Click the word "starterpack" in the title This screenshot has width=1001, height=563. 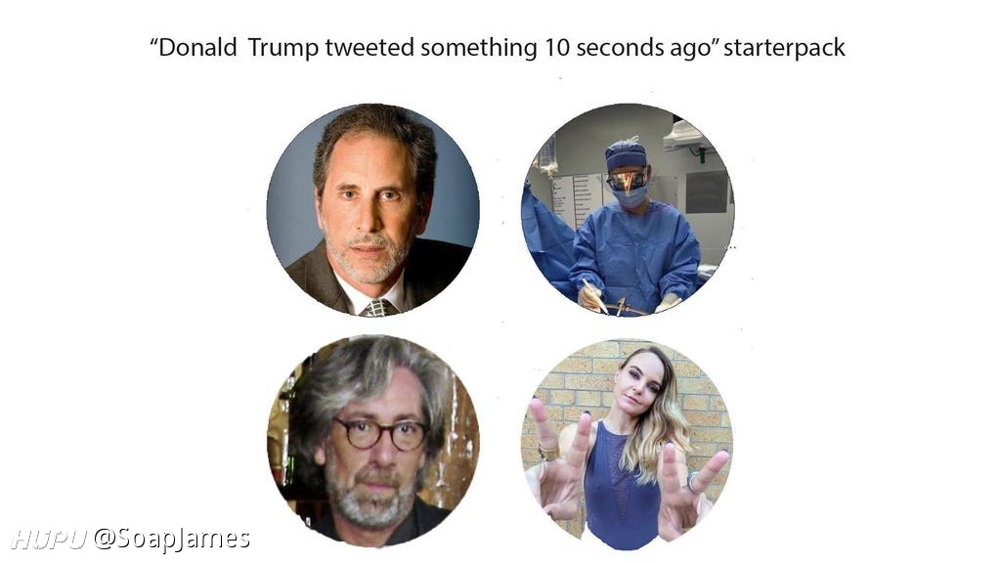tap(785, 48)
